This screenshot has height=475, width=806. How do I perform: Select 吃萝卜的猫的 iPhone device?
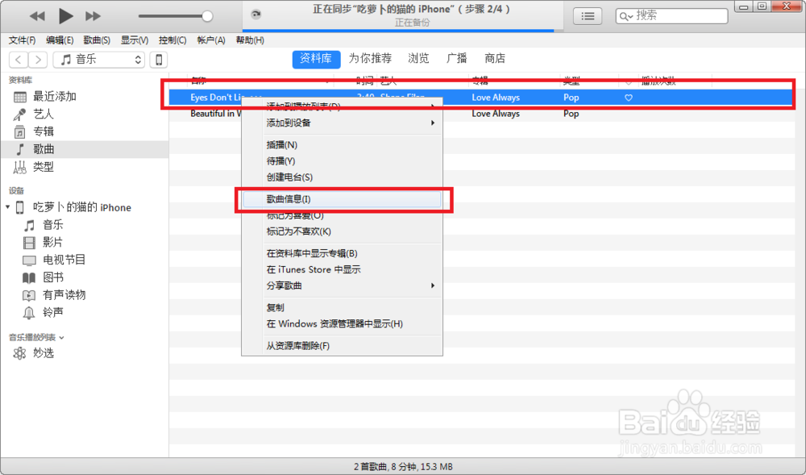[82, 207]
